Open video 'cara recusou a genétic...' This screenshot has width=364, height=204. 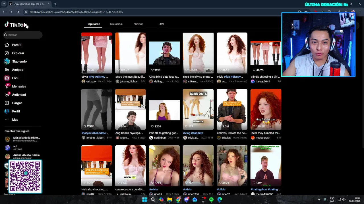click(130, 166)
